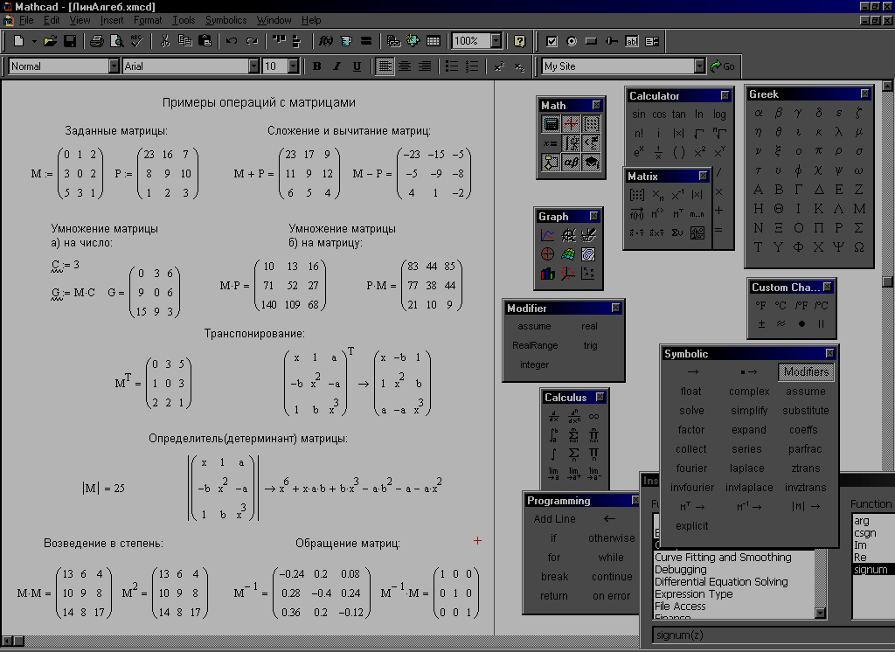Redo the last undone action

[x=252, y=41]
